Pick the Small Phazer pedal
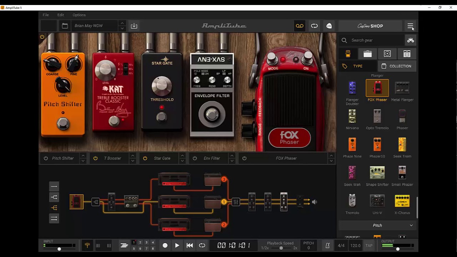The width and height of the screenshot is (457, 257). click(402, 176)
